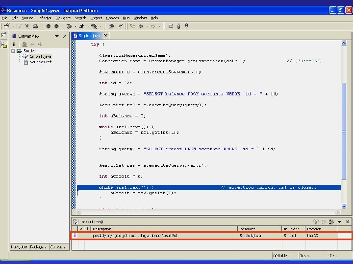Open the Search menu
This screenshot has height=264, width=353.
coord(80,18)
